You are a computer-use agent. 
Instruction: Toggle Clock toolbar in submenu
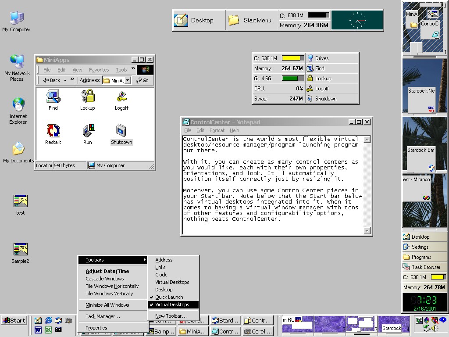173,275
